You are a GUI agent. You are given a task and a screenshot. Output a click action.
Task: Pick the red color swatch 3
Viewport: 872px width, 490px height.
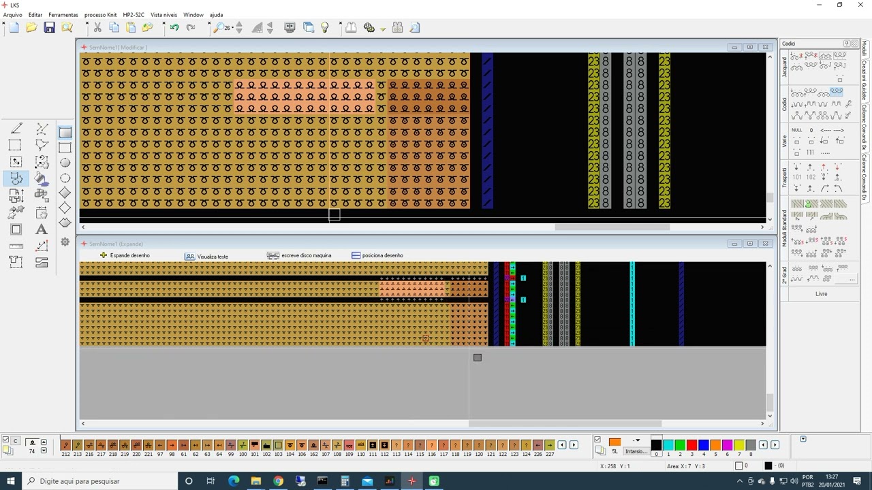coord(691,445)
